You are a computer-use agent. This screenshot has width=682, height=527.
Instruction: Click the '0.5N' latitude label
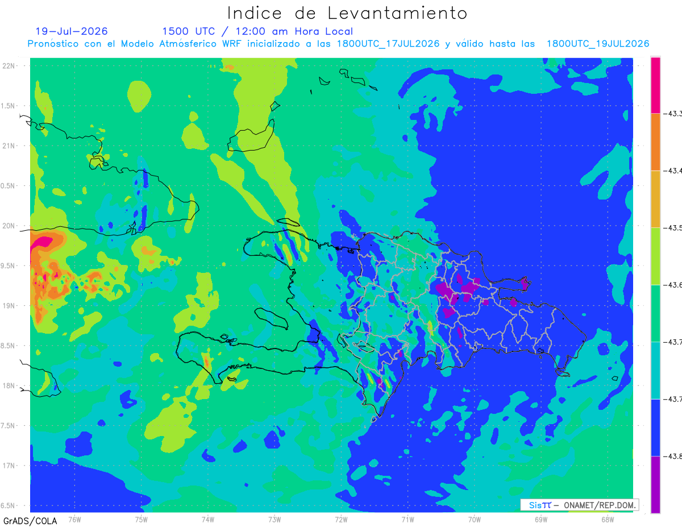pos(9,186)
